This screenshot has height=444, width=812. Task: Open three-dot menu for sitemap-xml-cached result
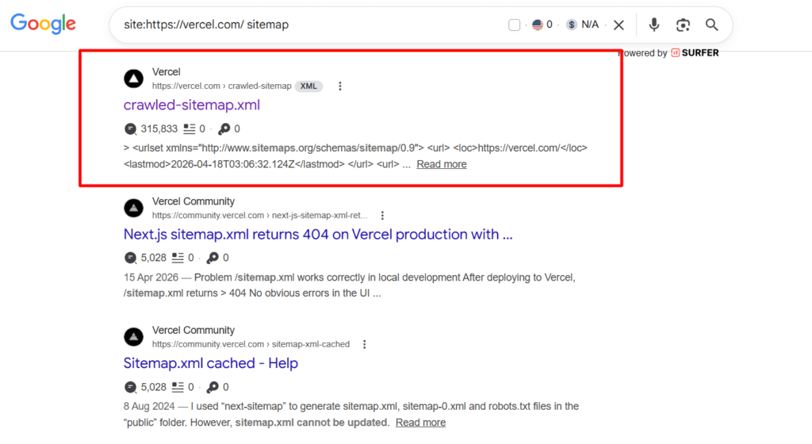pyautogui.click(x=365, y=344)
